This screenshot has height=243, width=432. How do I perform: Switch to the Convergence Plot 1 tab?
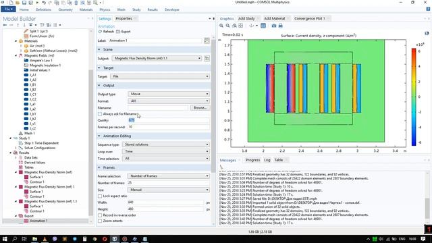pos(309,18)
